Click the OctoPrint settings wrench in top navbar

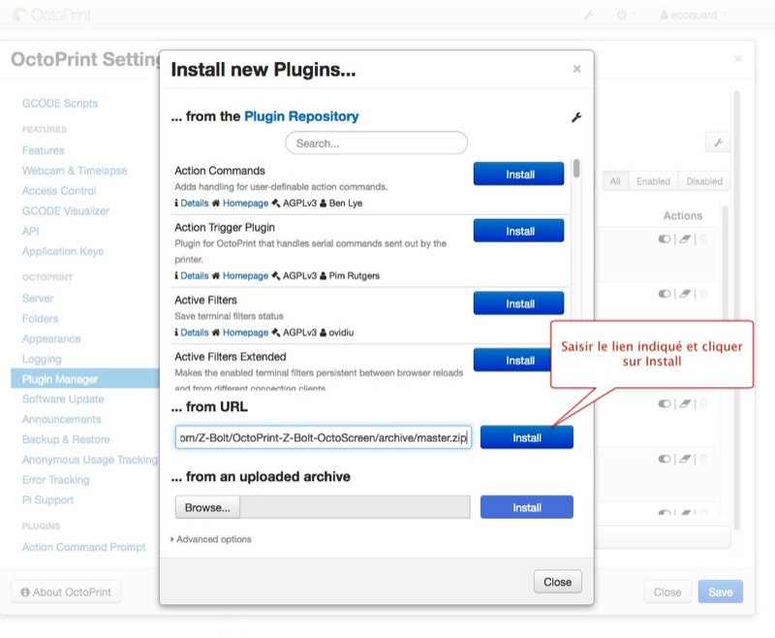coord(589,16)
